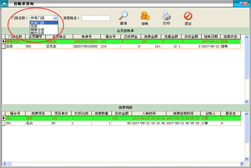Click the 打印 printer icon
This screenshot has width=251, height=168.
(167, 15)
